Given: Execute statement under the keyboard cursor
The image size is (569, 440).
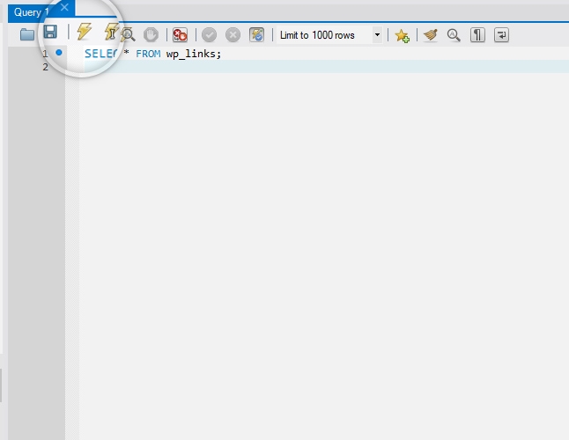Looking at the screenshot, I should 111,31.
